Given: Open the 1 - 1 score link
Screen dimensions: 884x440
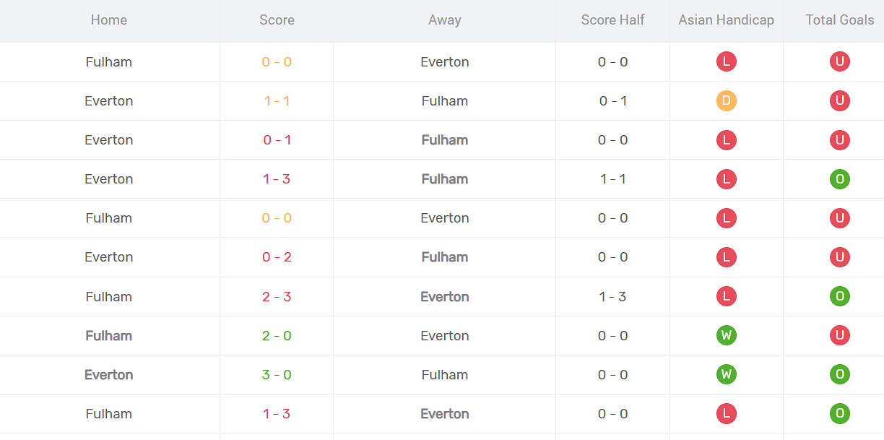Looking at the screenshot, I should (x=277, y=101).
